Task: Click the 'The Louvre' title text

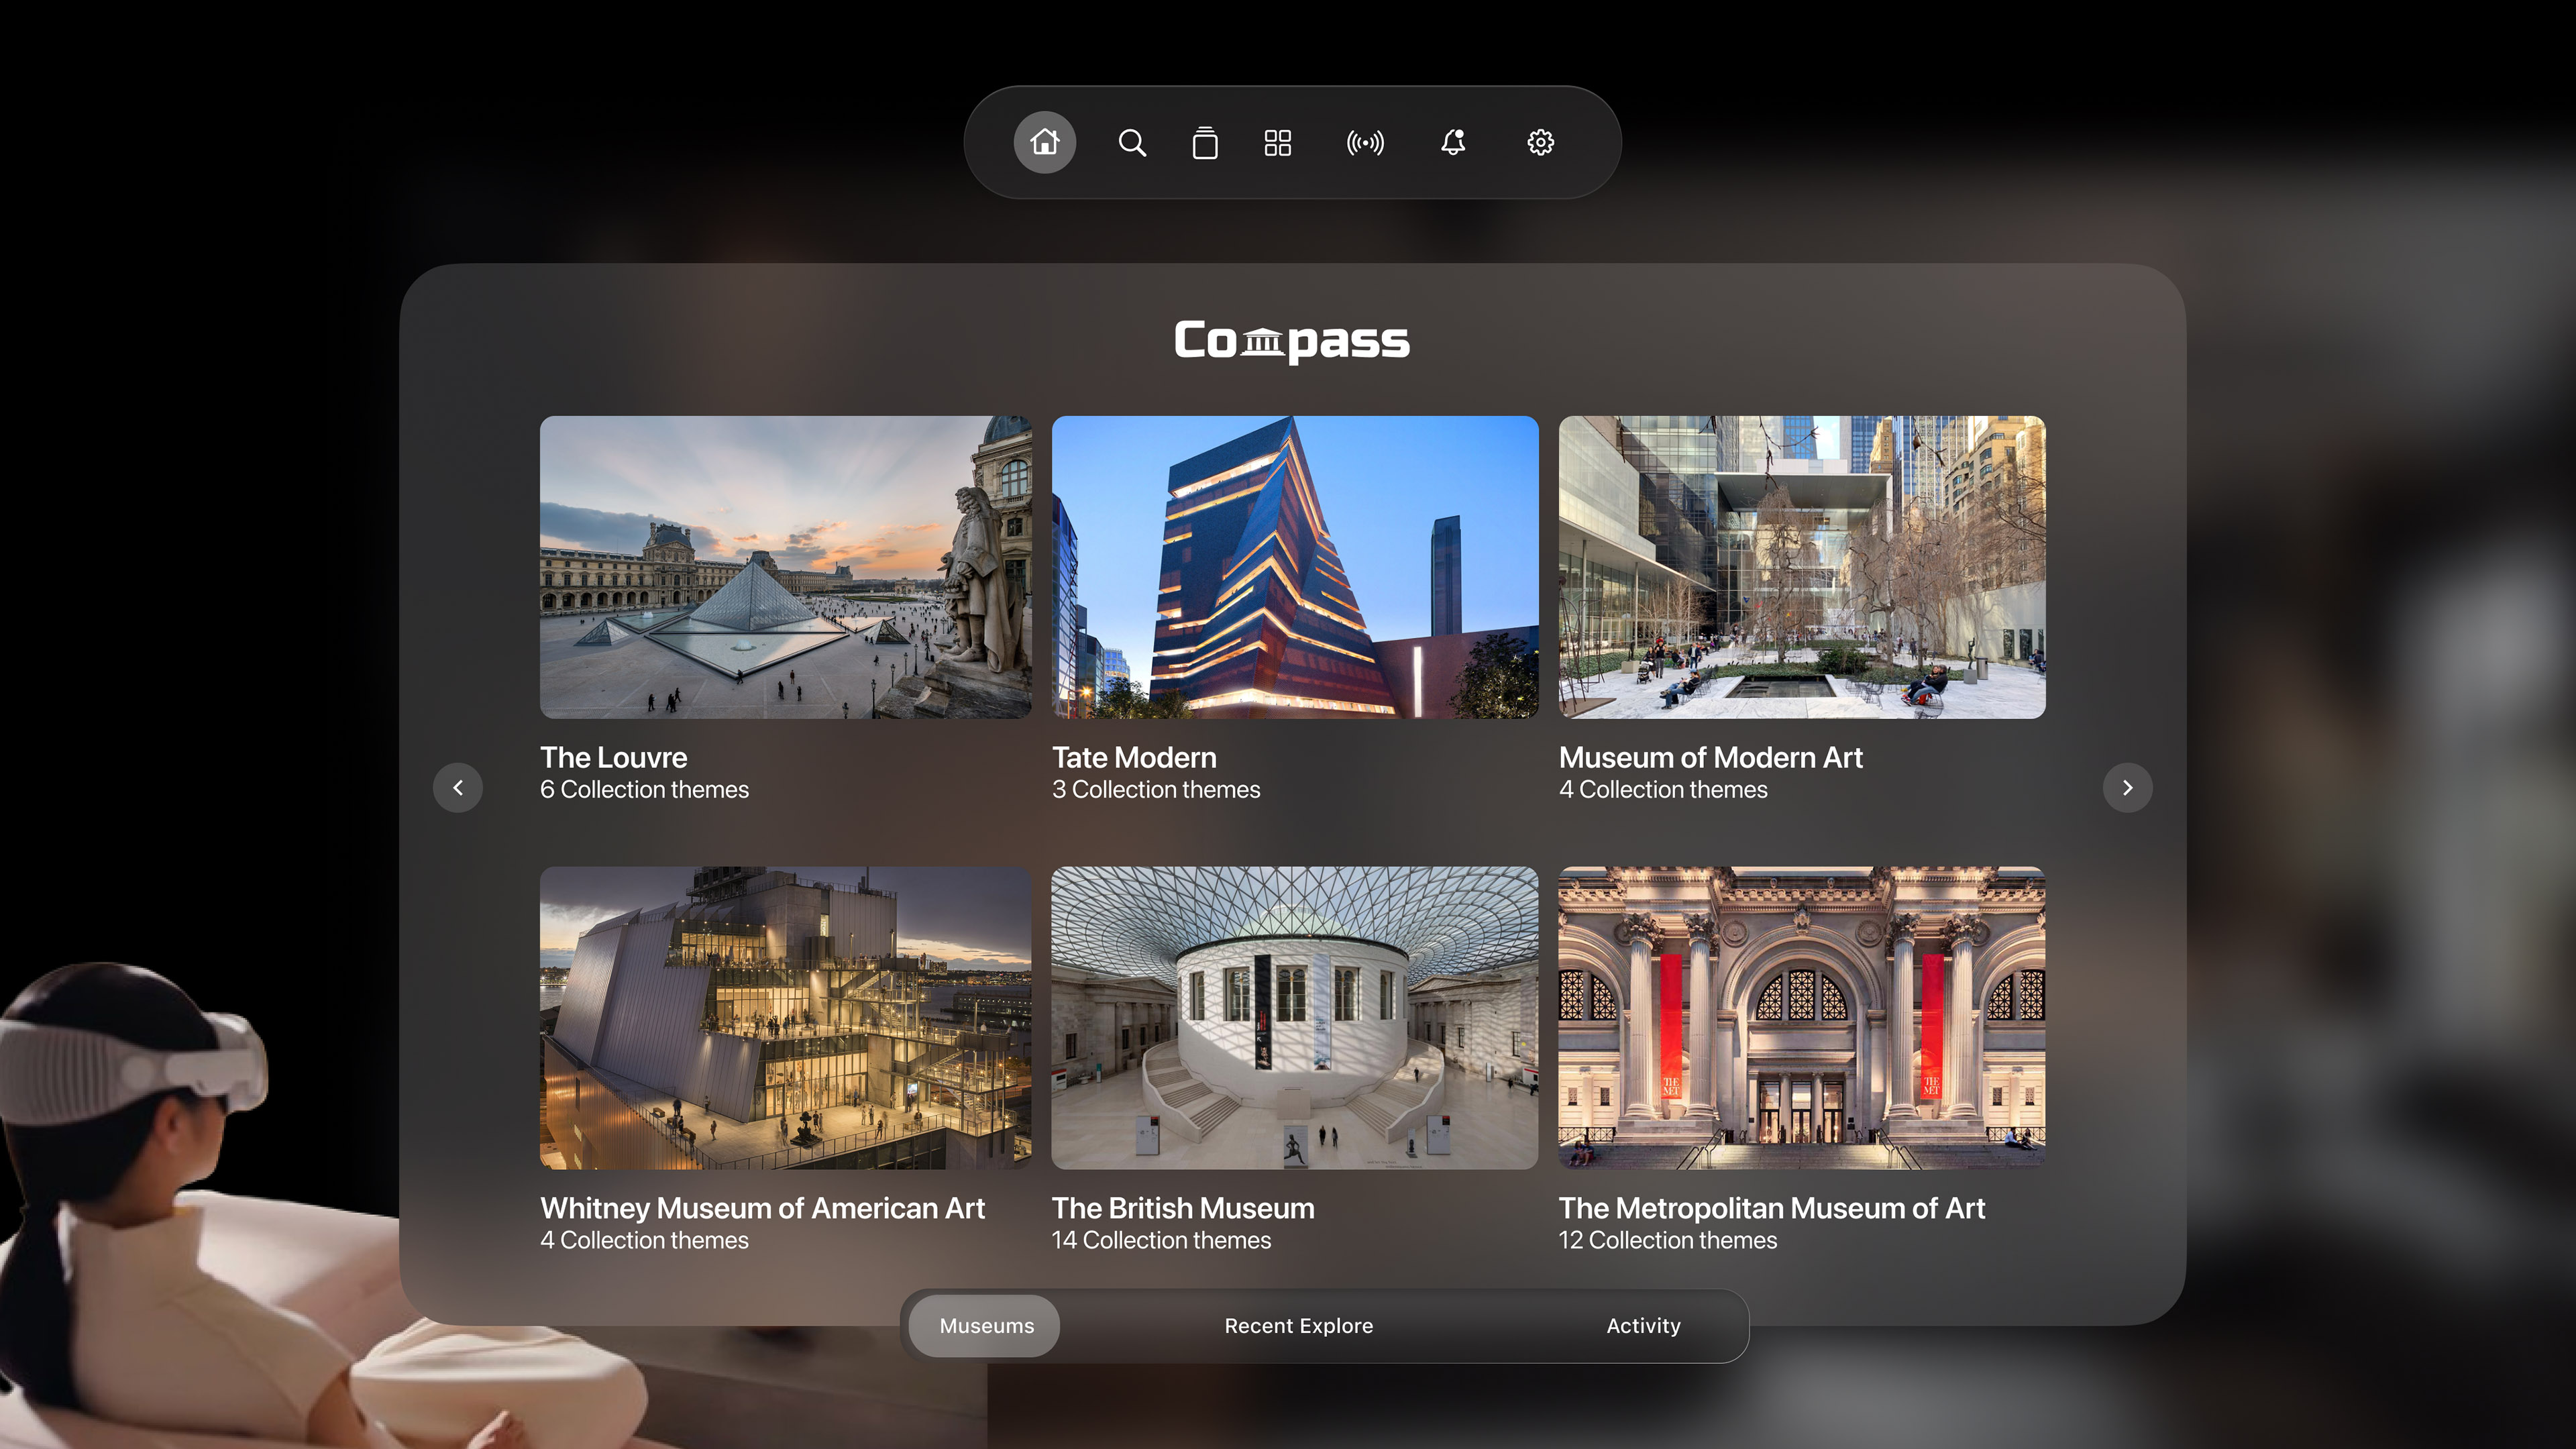Action: 613,757
